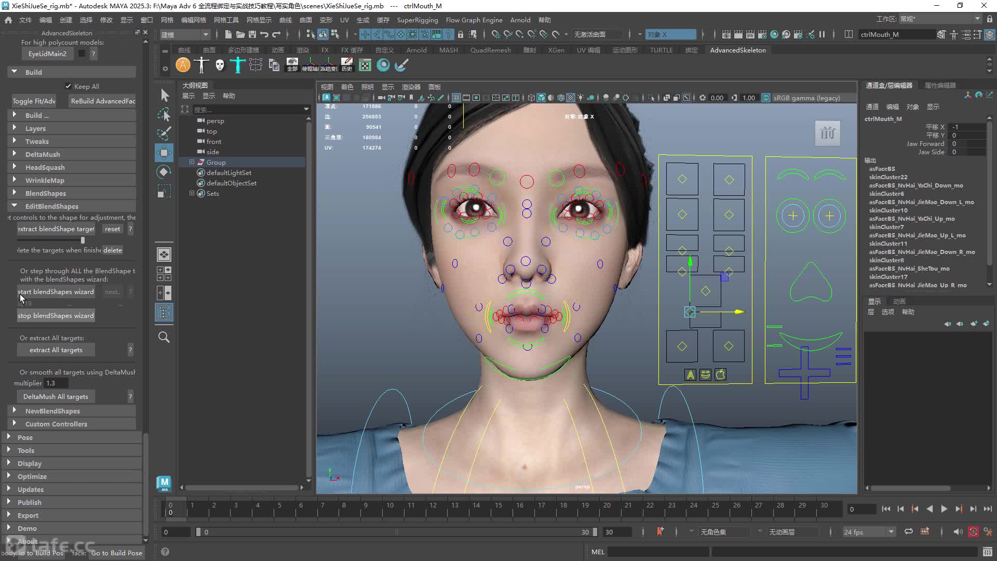
Task: Click the new scene file icon
Action: (228, 34)
